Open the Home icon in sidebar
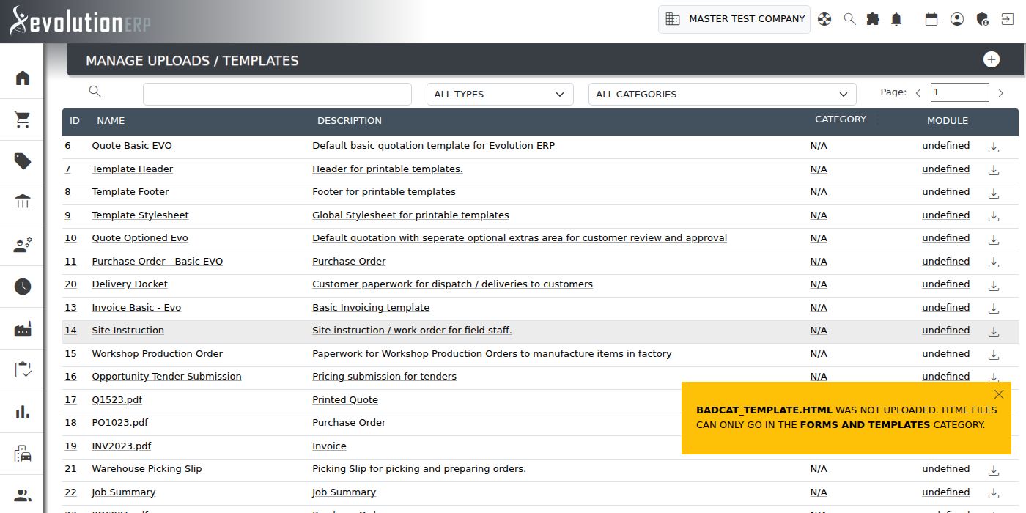1026x513 pixels. (23, 78)
